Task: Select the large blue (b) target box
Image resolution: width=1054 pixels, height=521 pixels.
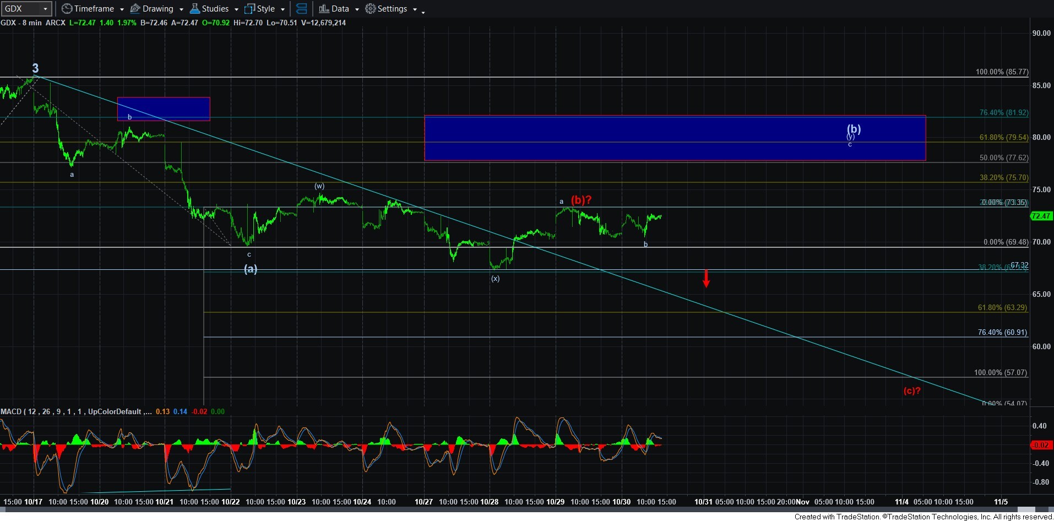Action: point(675,138)
